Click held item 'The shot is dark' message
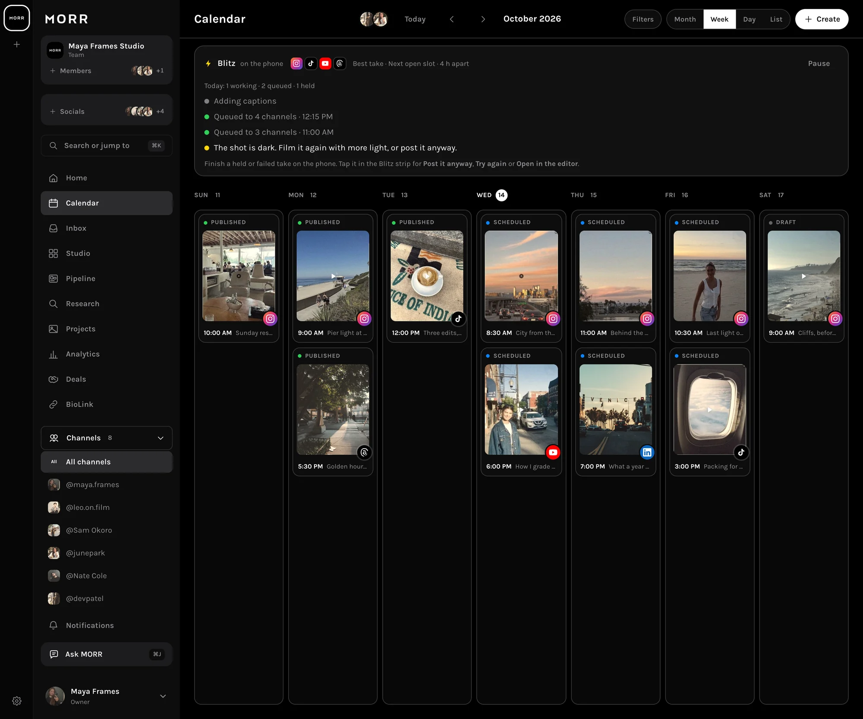The width and height of the screenshot is (863, 719). click(x=335, y=148)
